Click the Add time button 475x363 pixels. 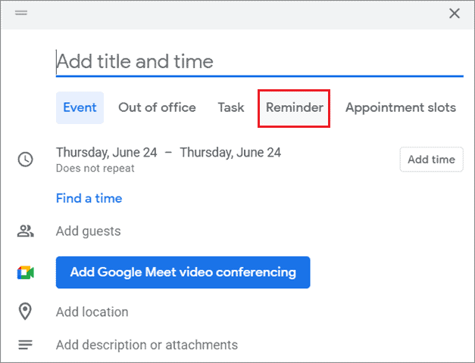(x=431, y=160)
